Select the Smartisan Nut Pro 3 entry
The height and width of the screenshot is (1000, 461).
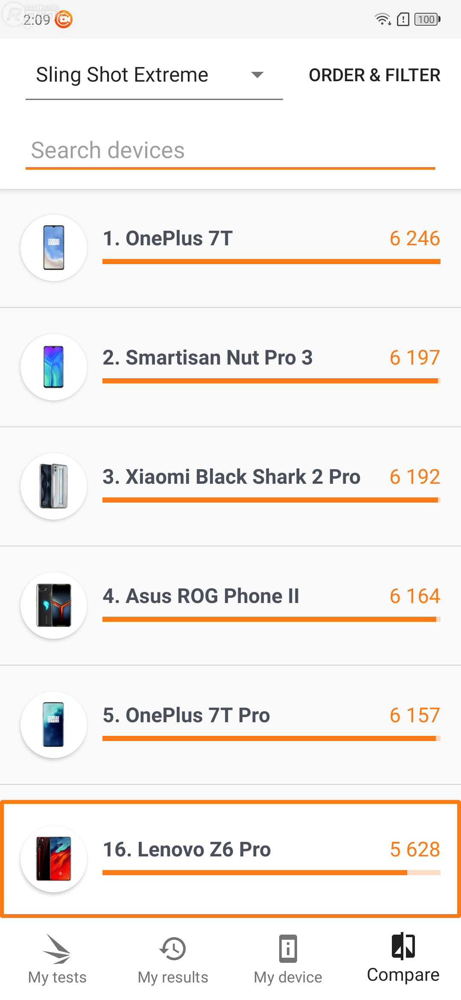207,358
